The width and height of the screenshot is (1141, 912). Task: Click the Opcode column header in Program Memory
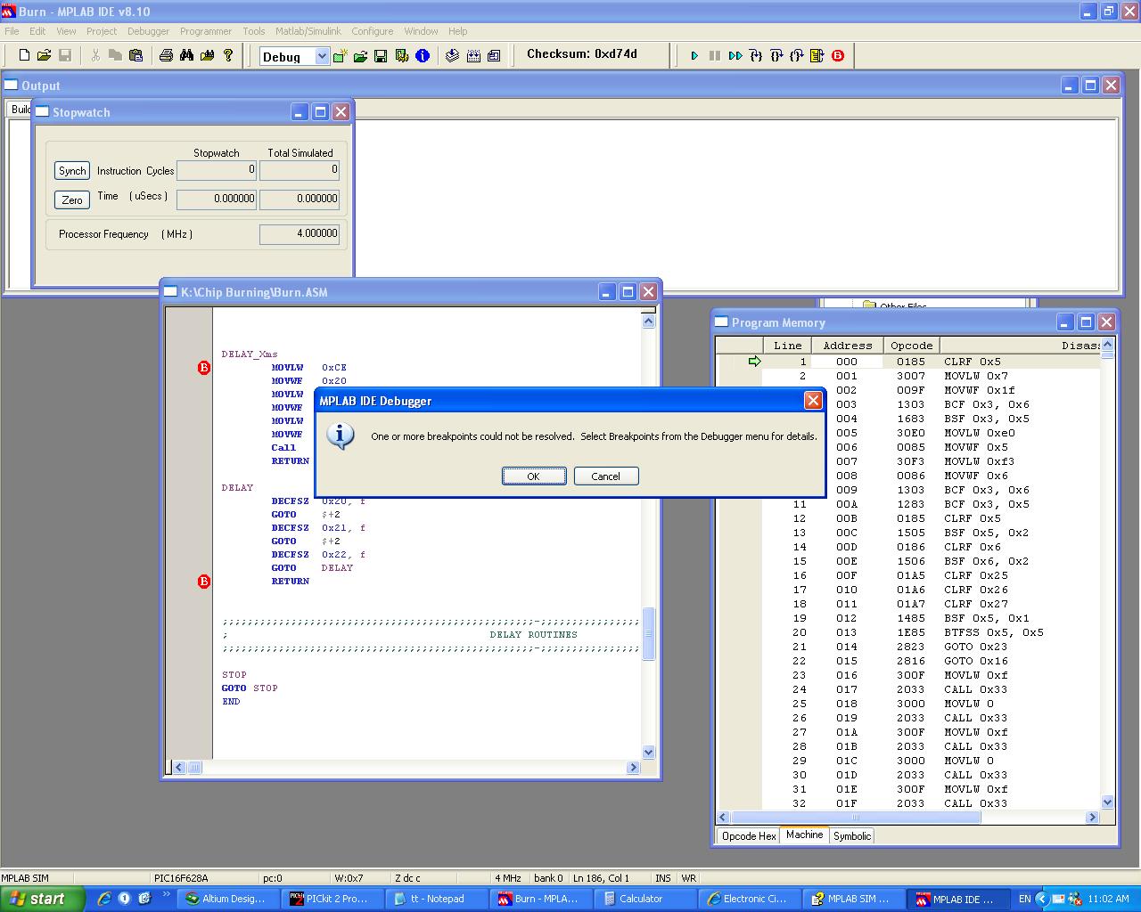(912, 346)
